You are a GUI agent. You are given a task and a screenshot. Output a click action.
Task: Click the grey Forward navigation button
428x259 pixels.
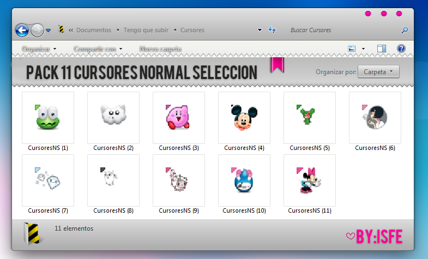click(x=37, y=30)
